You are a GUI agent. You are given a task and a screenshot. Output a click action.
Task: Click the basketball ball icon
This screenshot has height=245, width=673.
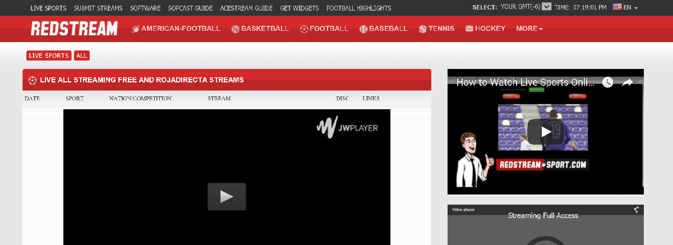[x=235, y=29]
